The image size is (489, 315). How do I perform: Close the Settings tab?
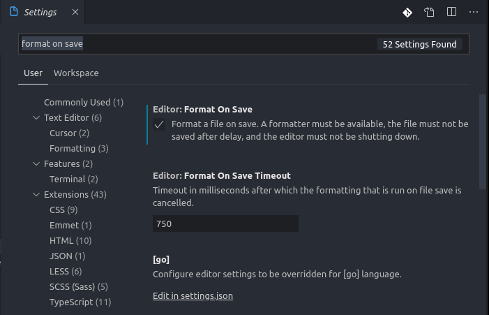click(74, 13)
